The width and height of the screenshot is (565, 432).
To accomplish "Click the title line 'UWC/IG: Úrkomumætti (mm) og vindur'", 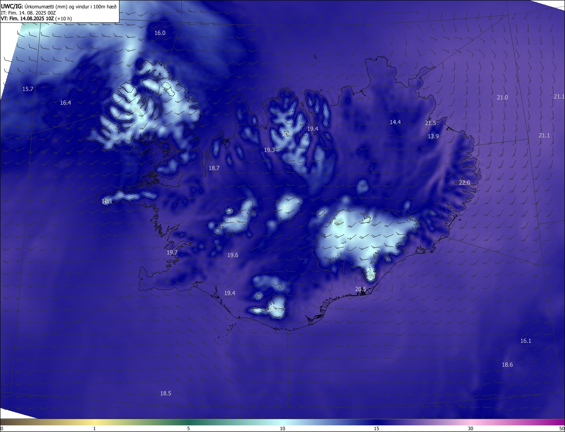I will (x=58, y=6).
